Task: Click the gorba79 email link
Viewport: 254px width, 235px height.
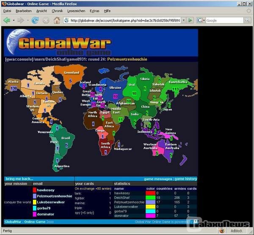Action: 44,208
